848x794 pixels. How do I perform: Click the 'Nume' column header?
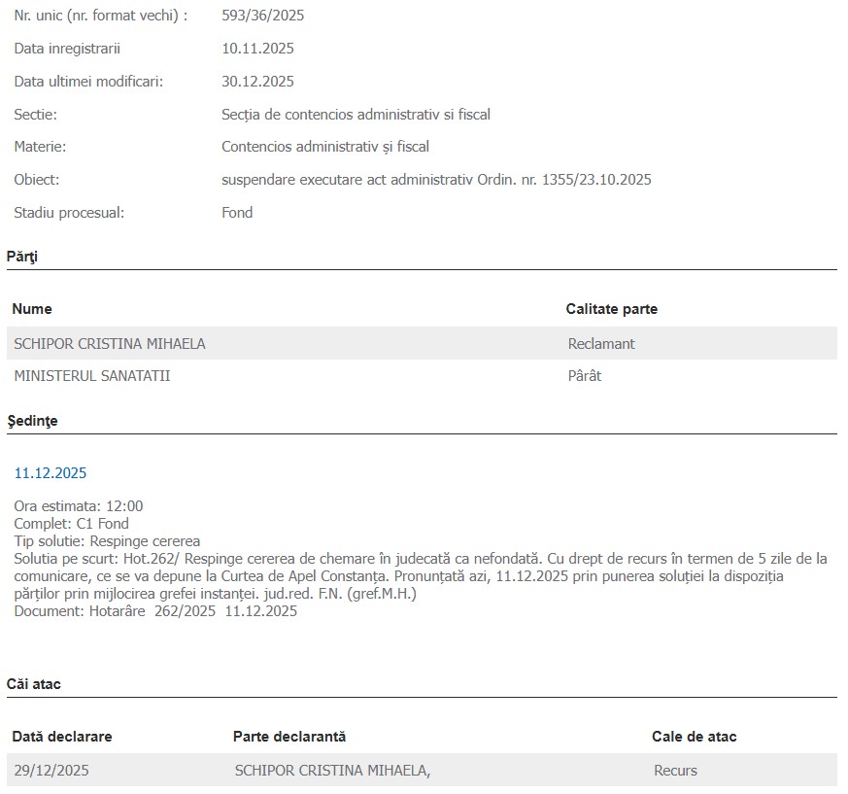(32, 309)
